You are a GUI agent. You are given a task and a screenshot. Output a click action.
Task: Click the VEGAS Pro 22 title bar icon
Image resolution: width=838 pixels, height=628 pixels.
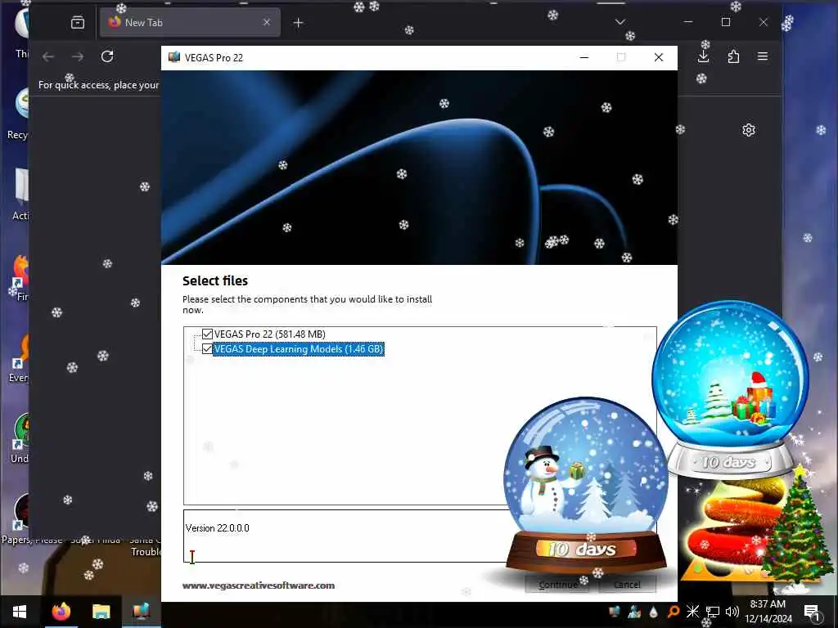[174, 57]
